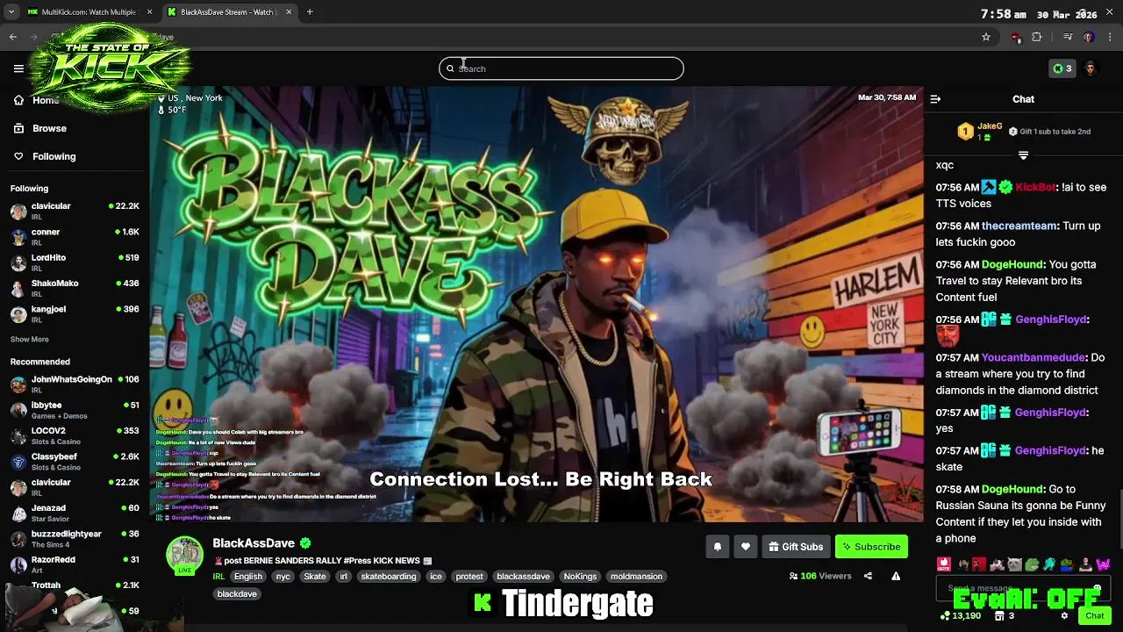Screen dimensions: 1123x632
Task: Click the Subscribe button
Action: coord(871,547)
